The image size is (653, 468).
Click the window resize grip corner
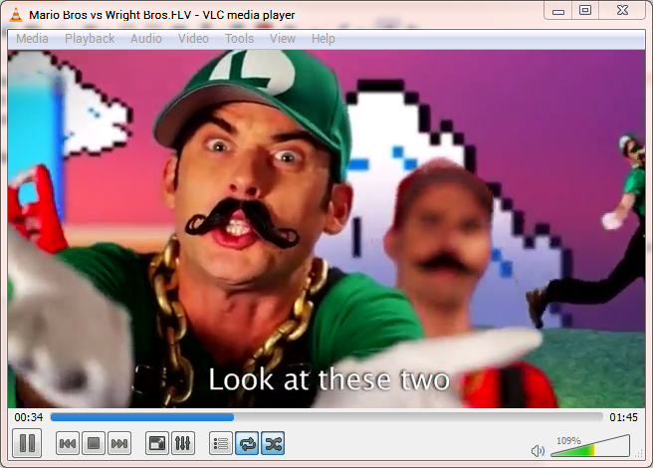point(639,455)
